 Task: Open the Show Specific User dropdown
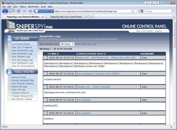67,44
